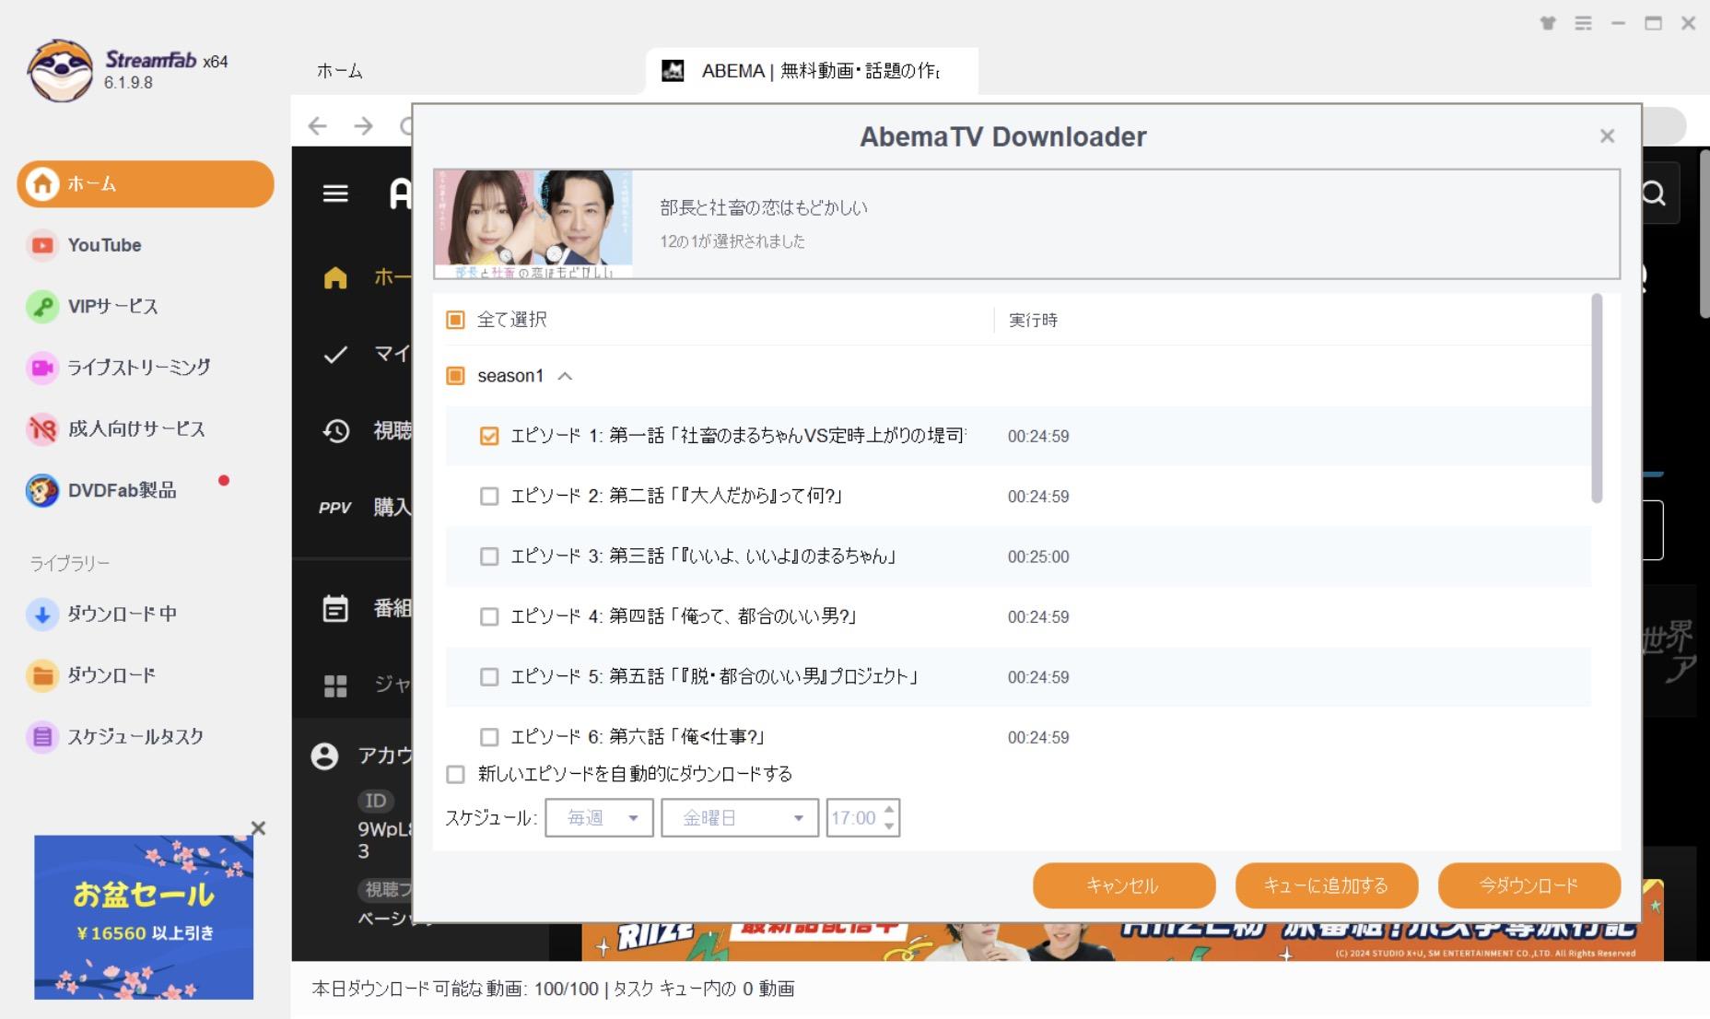Click the ABEMA viewing history clock icon
1710x1019 pixels.
pyautogui.click(x=336, y=430)
